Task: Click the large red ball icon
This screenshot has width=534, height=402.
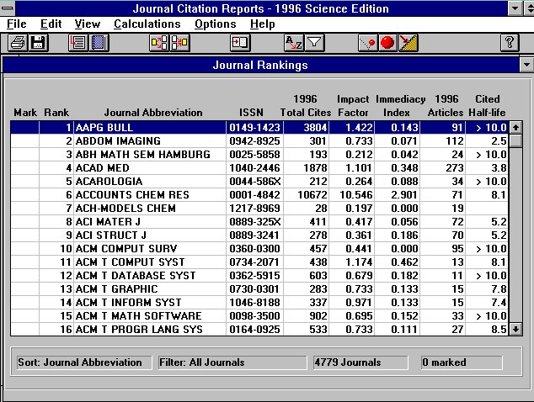Action: [x=387, y=43]
